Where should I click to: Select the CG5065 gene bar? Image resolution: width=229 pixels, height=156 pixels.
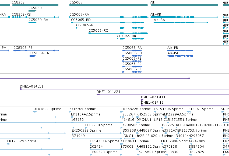pos(109,5)
